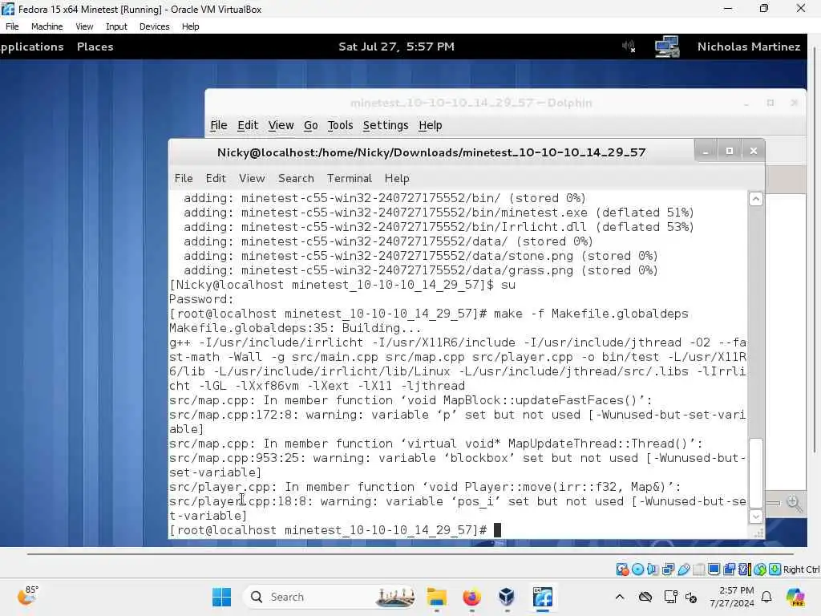Open the terminal's Edit menu

[216, 178]
